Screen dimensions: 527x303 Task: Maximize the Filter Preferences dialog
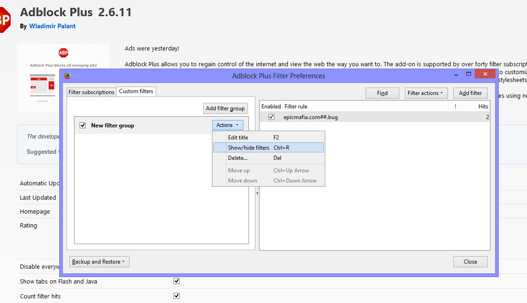pyautogui.click(x=469, y=74)
